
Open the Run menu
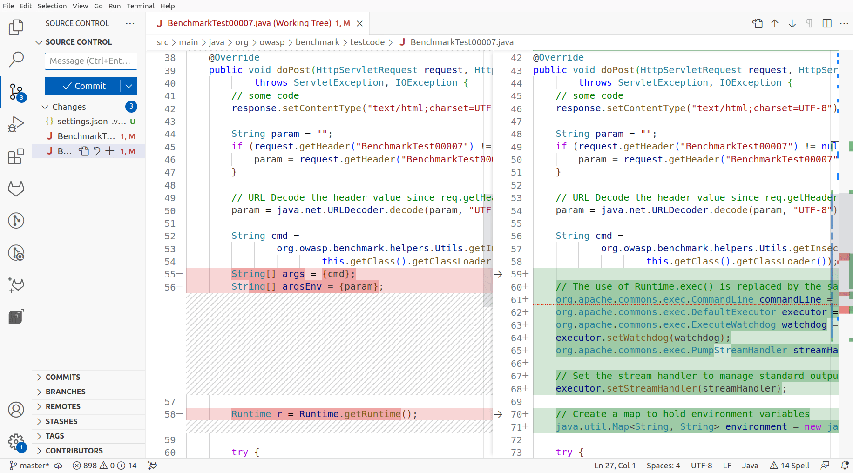(x=115, y=6)
